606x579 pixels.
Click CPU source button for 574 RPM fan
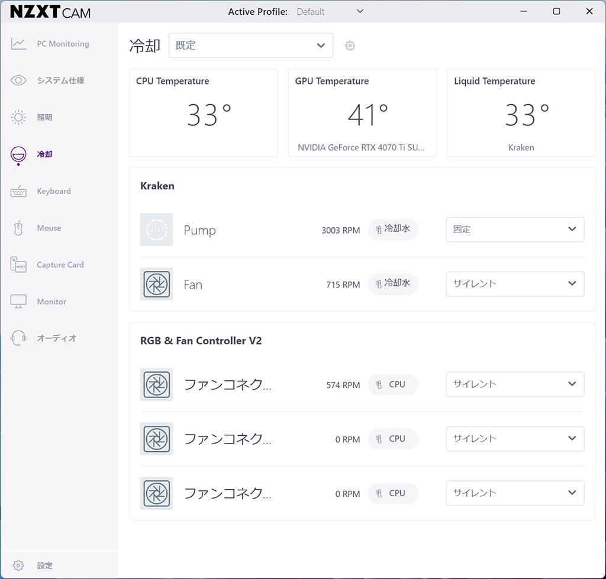click(x=393, y=384)
